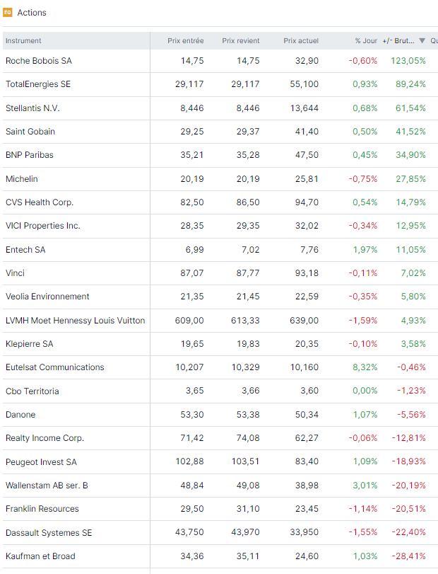Open Stellantis N.V. instrument
The width and height of the screenshot is (438, 574).
32,108
